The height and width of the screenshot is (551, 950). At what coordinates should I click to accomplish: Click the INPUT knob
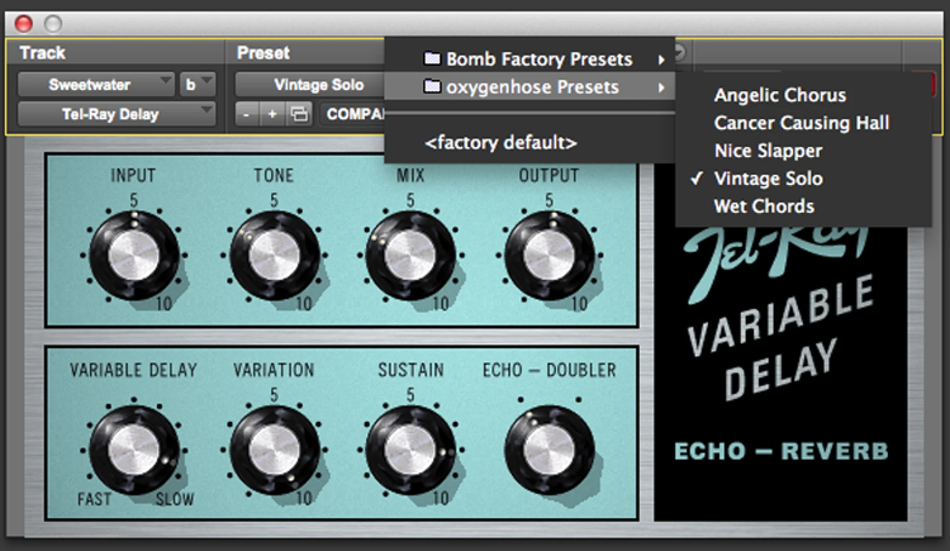[x=134, y=255]
